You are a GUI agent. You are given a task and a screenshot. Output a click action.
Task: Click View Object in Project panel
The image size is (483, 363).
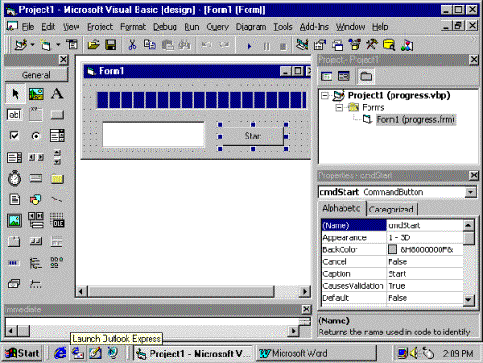344,77
